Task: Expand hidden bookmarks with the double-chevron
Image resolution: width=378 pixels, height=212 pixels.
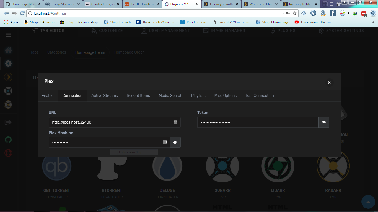Action: (373, 22)
